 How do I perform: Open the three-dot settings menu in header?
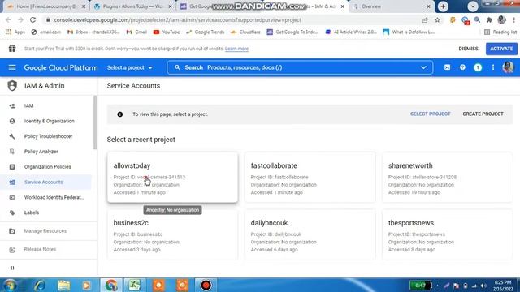tap(493, 67)
